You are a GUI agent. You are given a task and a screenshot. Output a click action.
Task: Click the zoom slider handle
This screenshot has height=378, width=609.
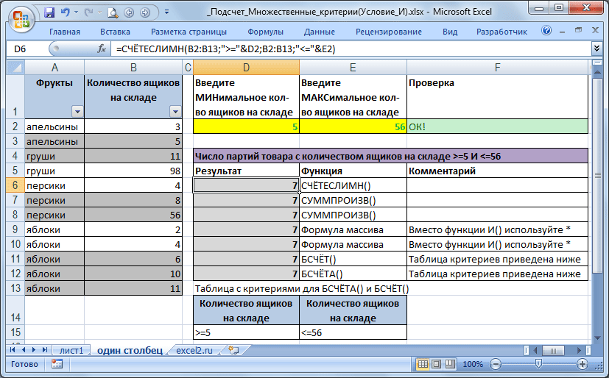(x=539, y=364)
